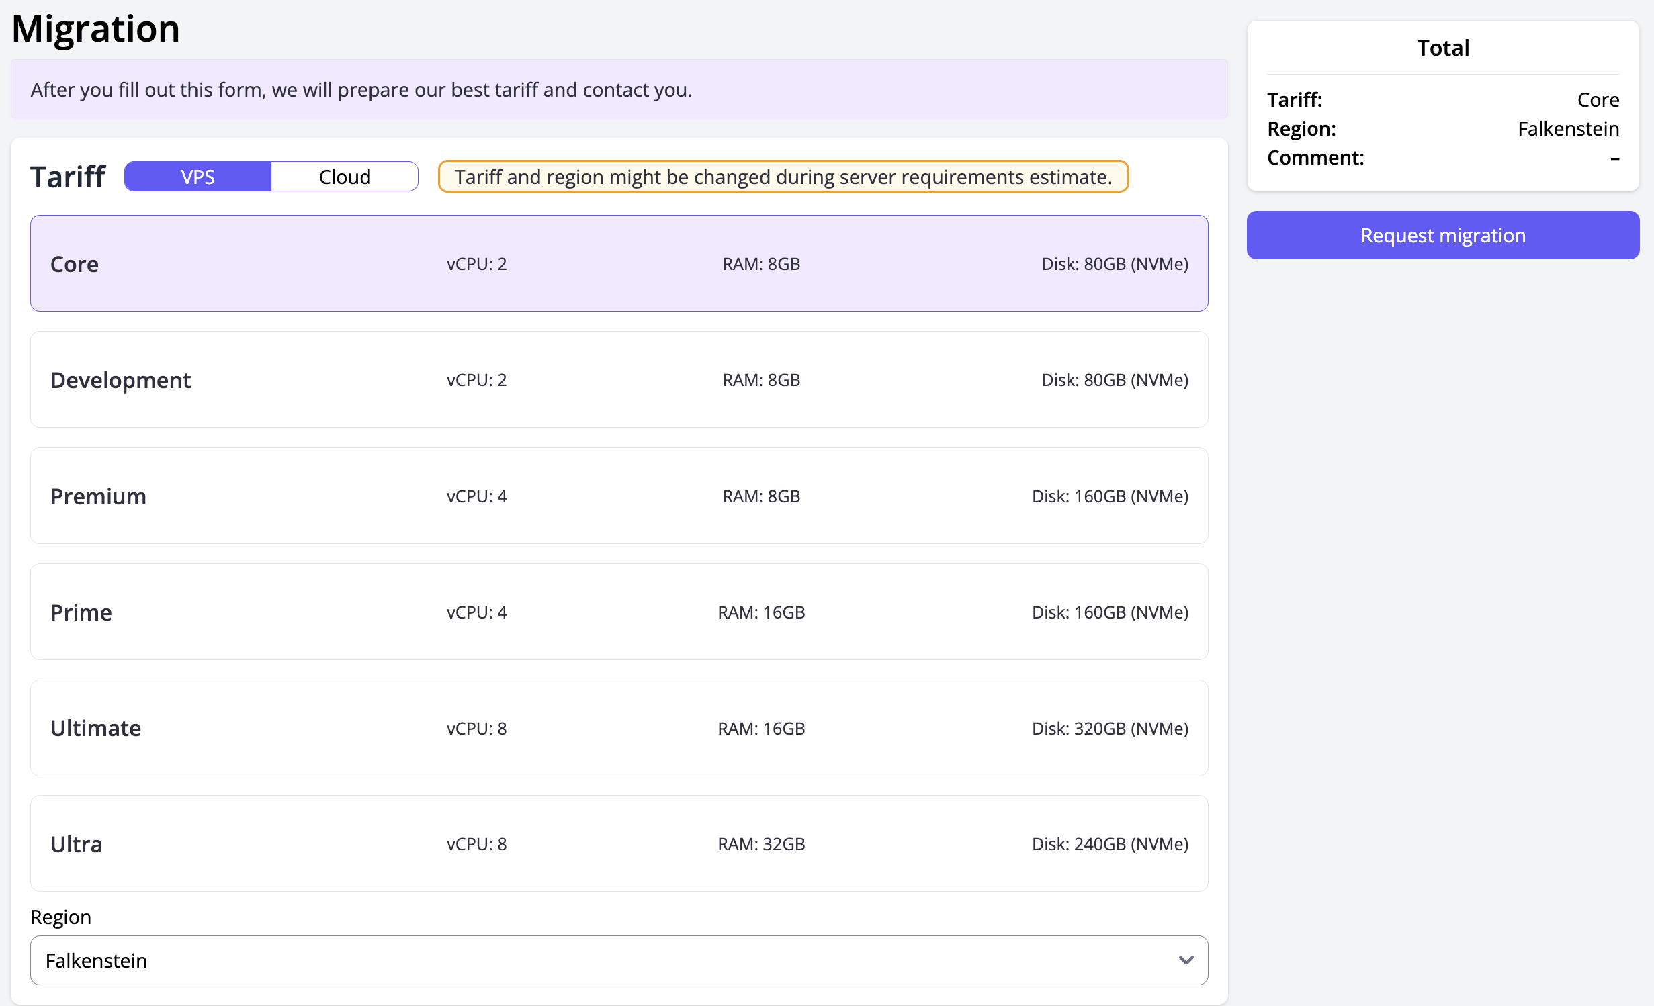Click the Falkenstein value in Total panel
This screenshot has width=1654, height=1006.
1568,128
